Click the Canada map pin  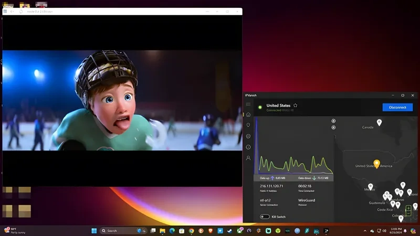[x=379, y=123]
